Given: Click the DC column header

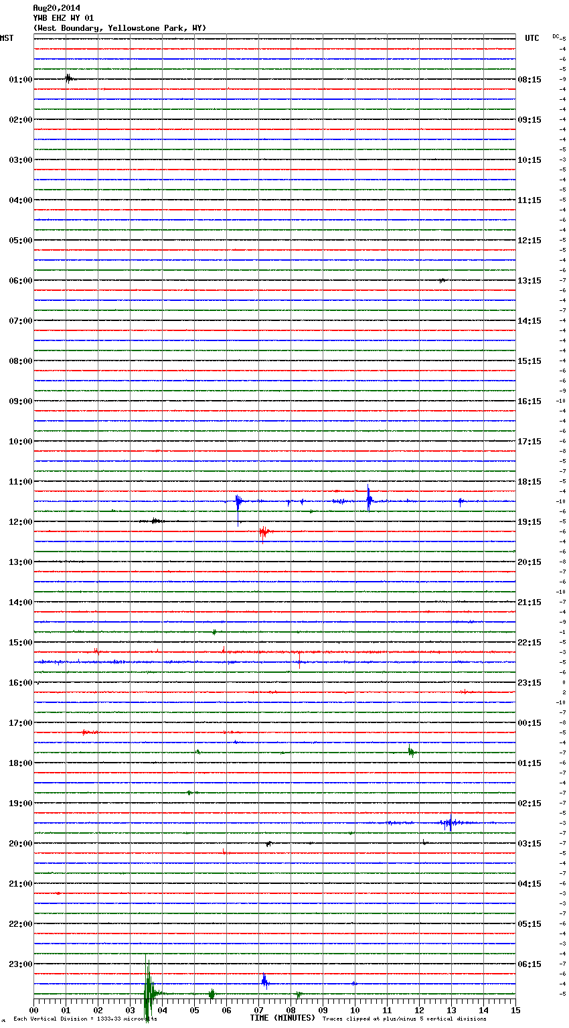Looking at the screenshot, I should point(556,36).
